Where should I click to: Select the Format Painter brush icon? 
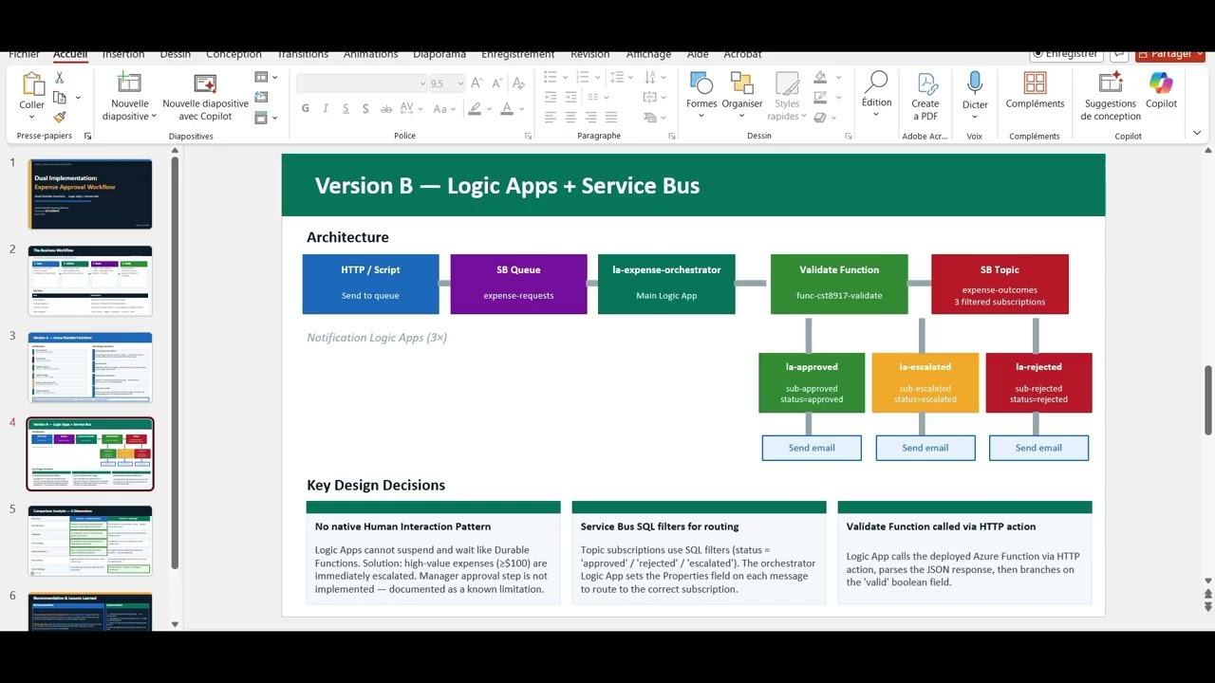pos(60,118)
